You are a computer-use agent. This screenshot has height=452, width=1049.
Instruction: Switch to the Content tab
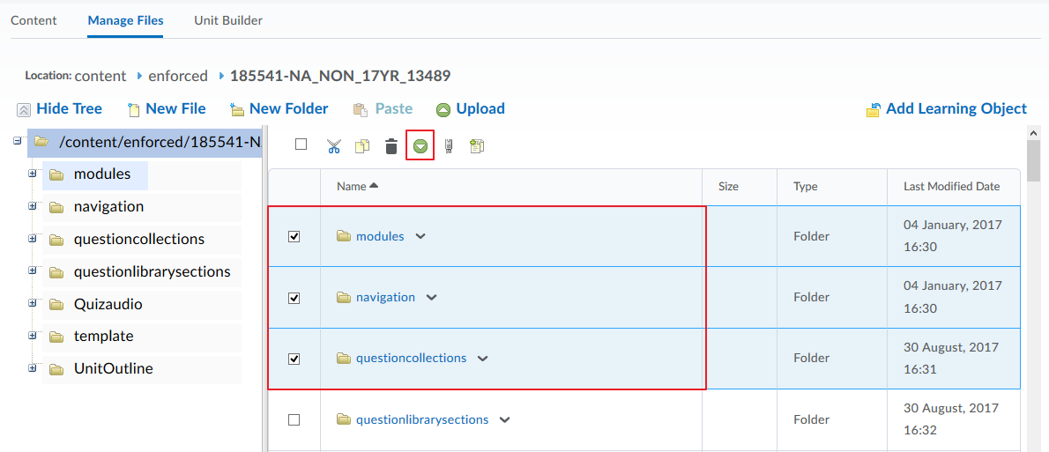coord(34,21)
